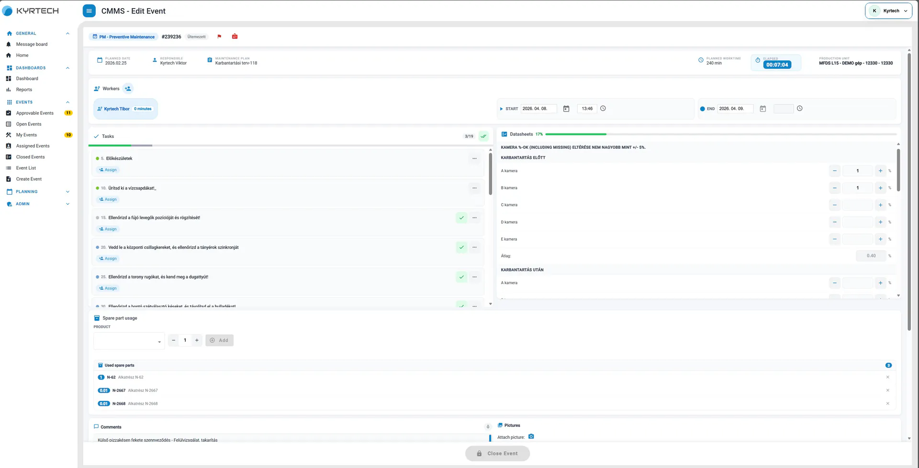
Task: Click the red flag icon in event header
Action: (x=219, y=36)
